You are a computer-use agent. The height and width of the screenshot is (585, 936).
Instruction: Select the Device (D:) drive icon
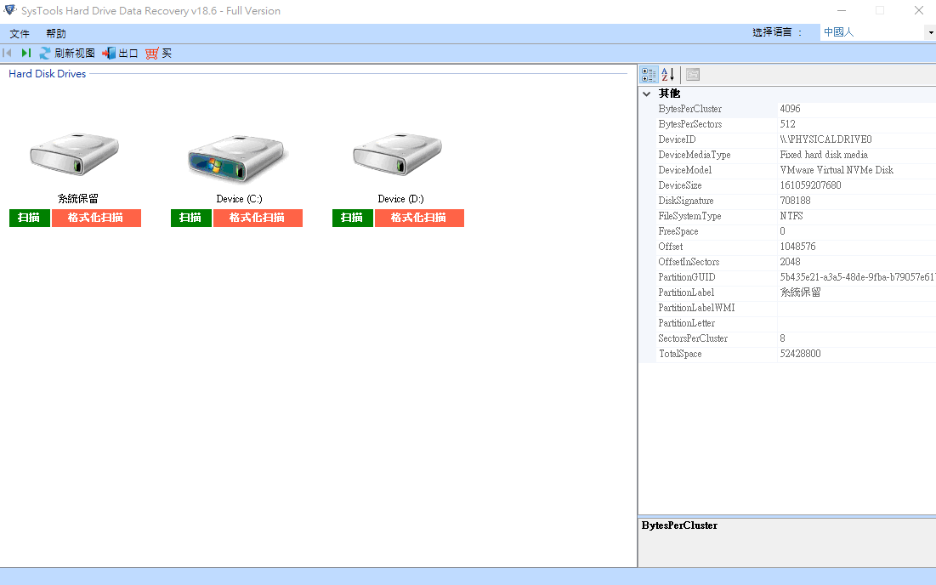click(x=398, y=155)
